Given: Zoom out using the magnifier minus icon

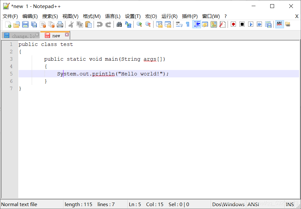Looking at the screenshot, I should point(148,24).
